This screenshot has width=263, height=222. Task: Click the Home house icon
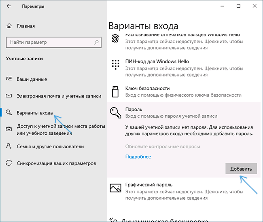pyautogui.click(x=9, y=26)
